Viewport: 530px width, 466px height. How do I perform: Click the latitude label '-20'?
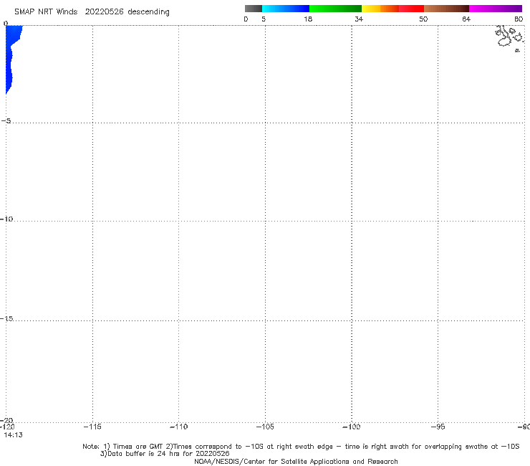tap(6, 420)
